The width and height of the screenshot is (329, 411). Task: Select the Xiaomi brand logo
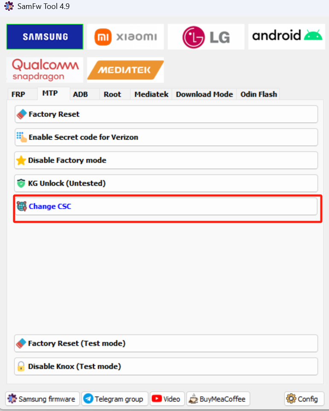pyautogui.click(x=125, y=37)
